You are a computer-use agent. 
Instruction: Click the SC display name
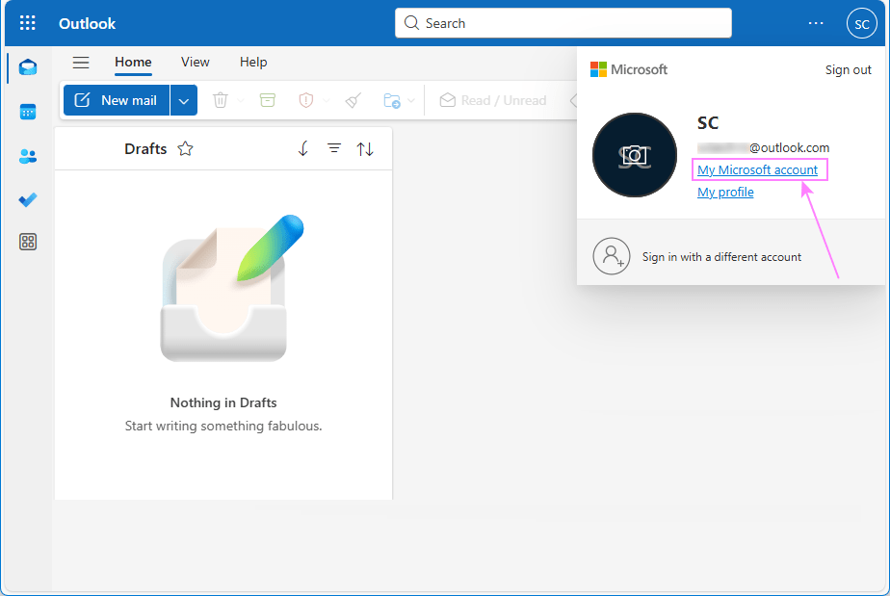[708, 122]
